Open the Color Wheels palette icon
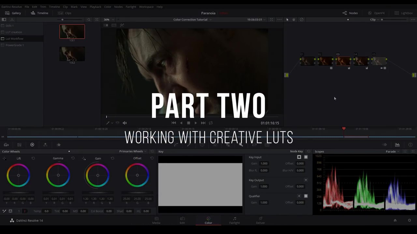This screenshot has height=234, width=417. [32, 145]
